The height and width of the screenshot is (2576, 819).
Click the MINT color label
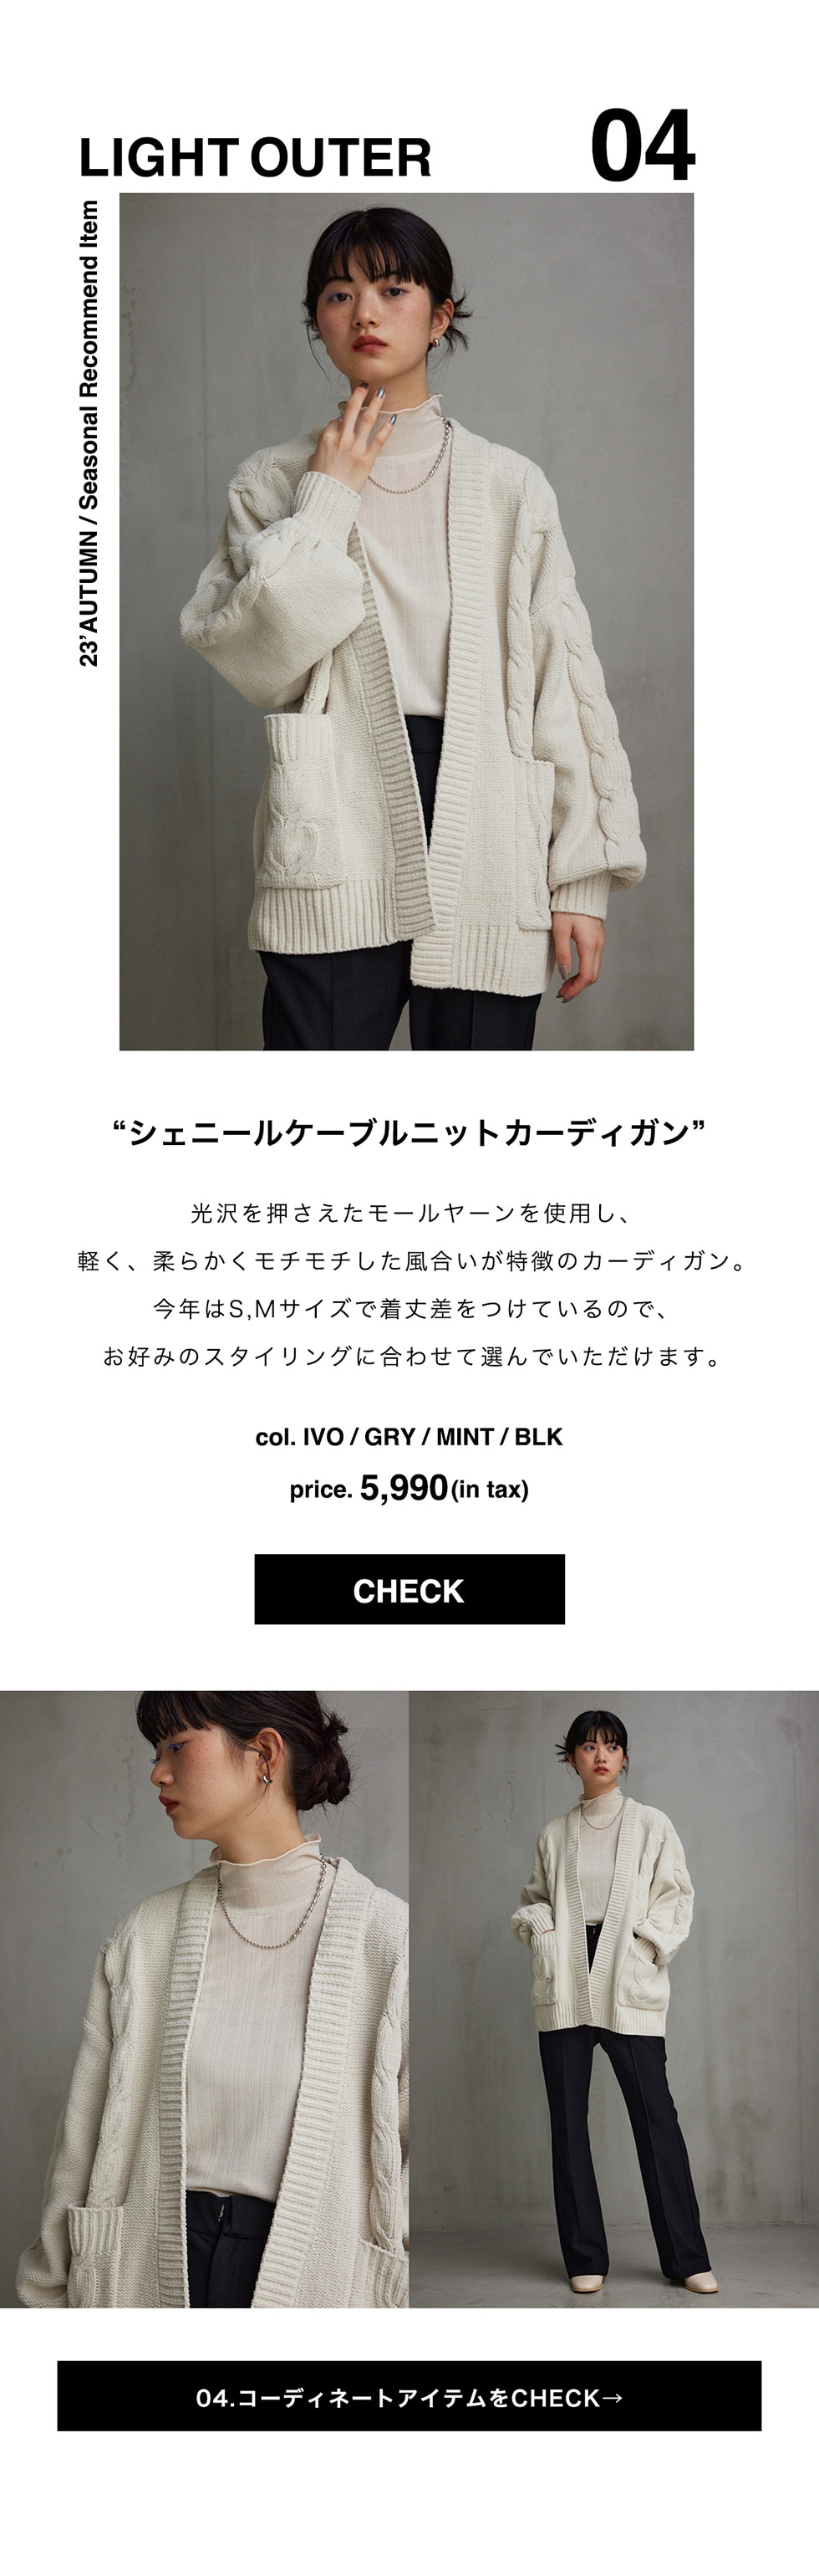[465, 1437]
